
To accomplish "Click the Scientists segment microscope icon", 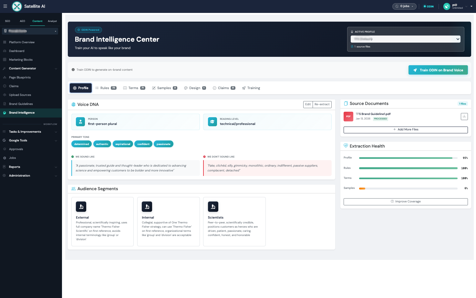I will [x=213, y=207].
